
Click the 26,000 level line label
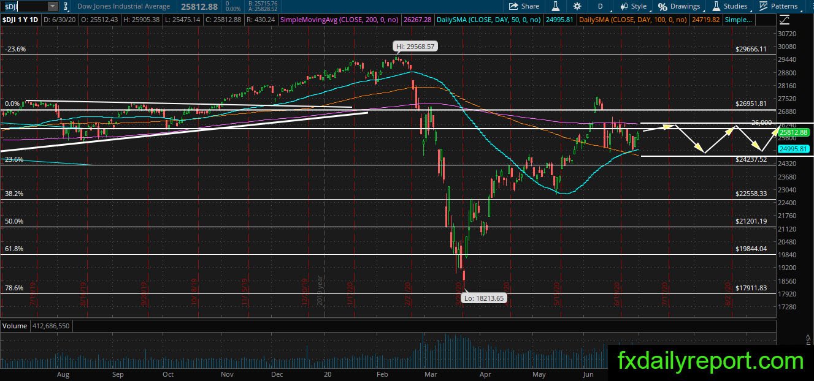(x=761, y=123)
